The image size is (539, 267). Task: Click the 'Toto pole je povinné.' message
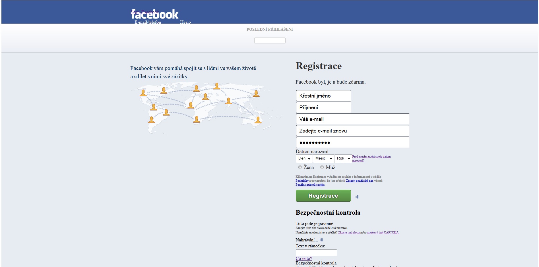tap(315, 223)
